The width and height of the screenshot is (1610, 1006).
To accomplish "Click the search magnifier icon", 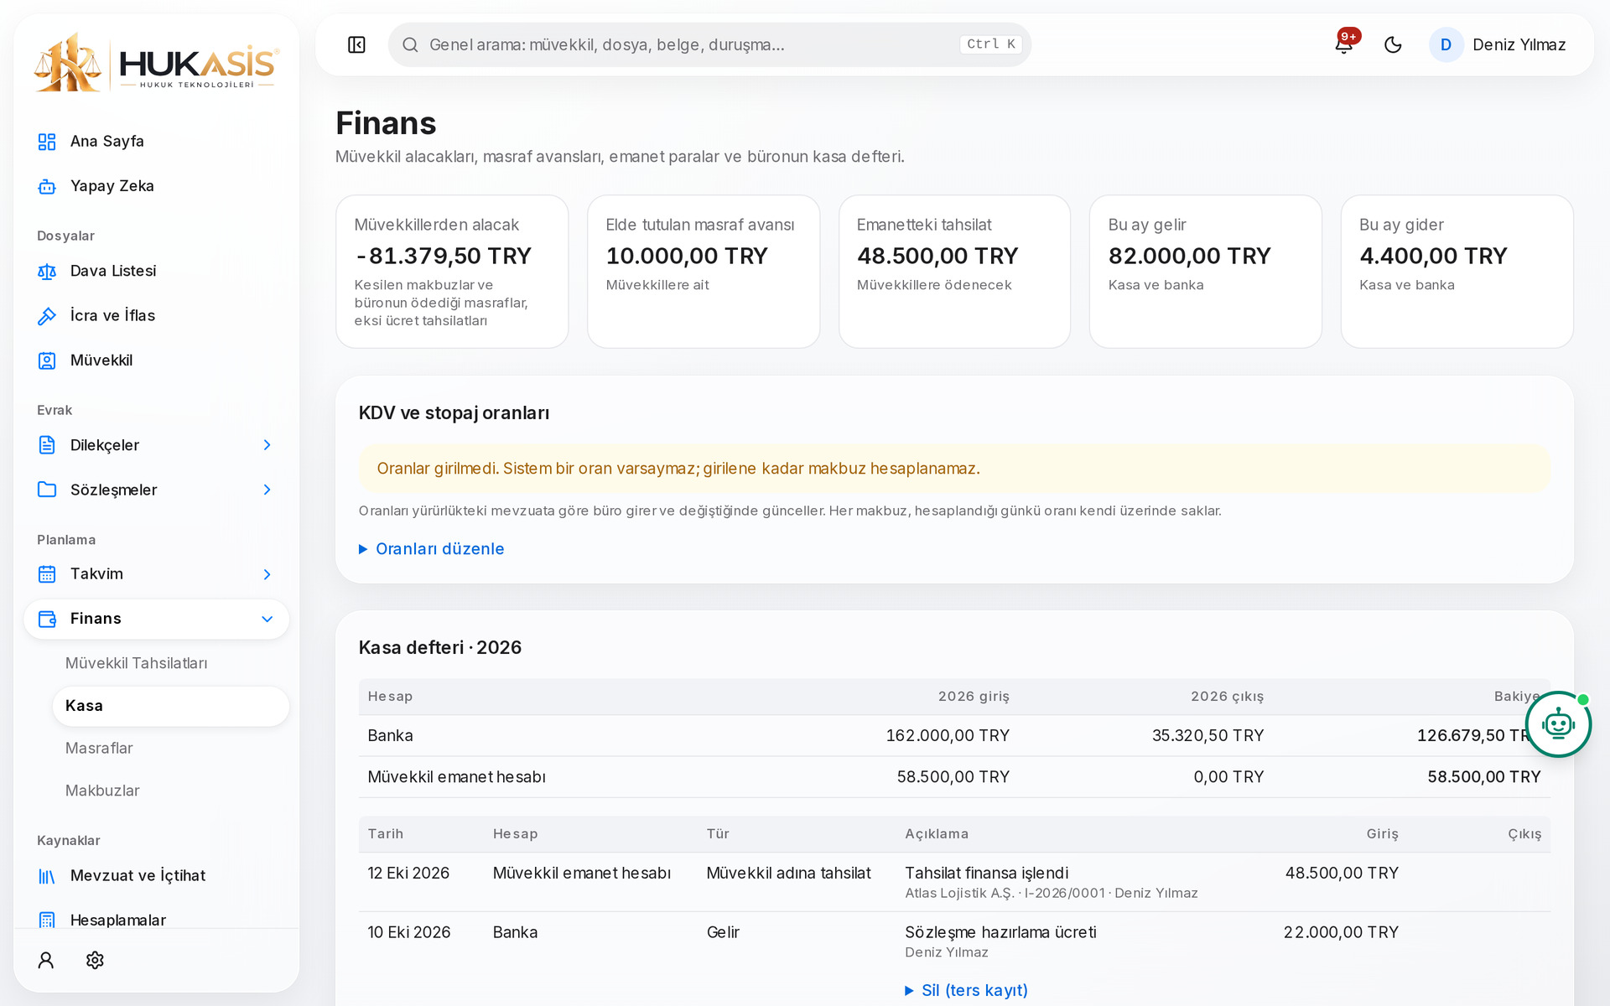I will click(x=410, y=44).
